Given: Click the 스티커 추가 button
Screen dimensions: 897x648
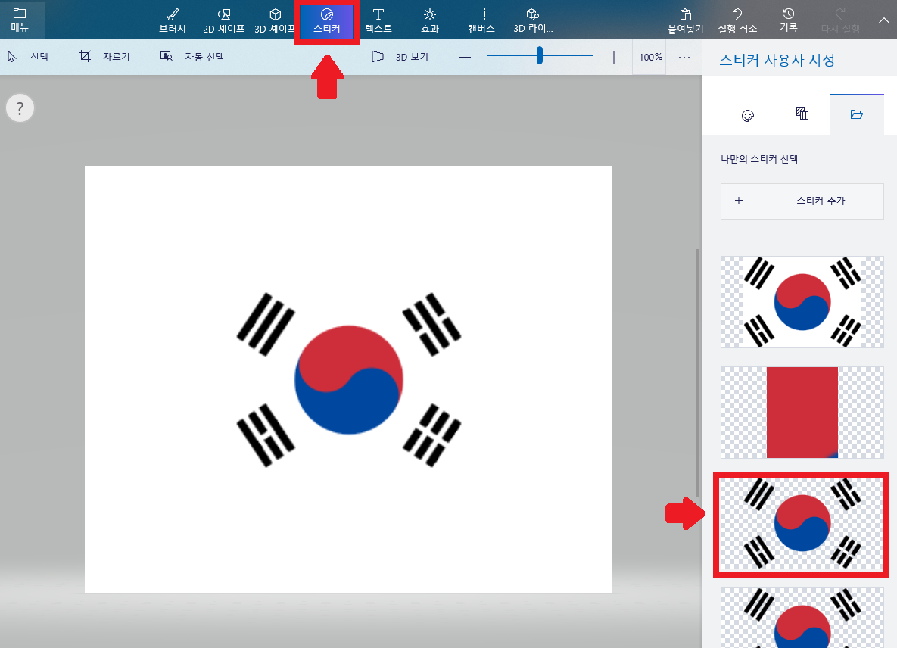Looking at the screenshot, I should pyautogui.click(x=802, y=201).
